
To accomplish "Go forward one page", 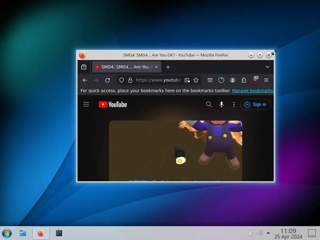I will click(x=96, y=80).
